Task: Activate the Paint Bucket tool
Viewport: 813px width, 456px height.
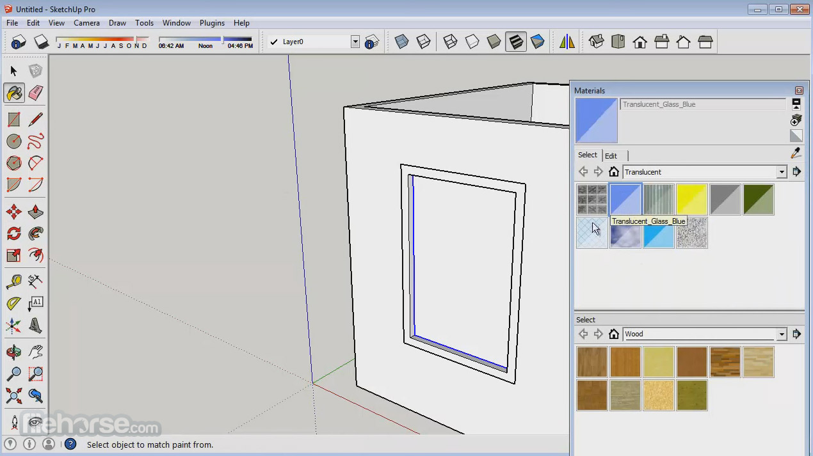Action: (13, 93)
